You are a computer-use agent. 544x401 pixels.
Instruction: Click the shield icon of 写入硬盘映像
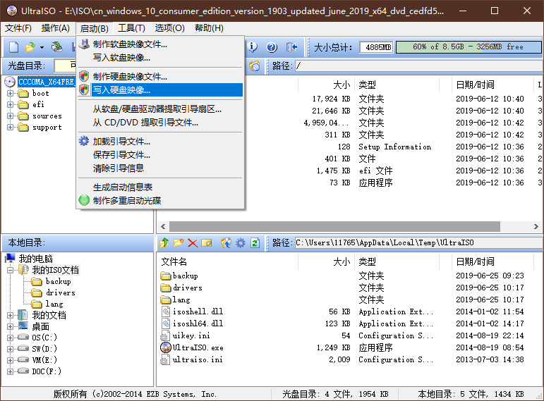click(84, 90)
